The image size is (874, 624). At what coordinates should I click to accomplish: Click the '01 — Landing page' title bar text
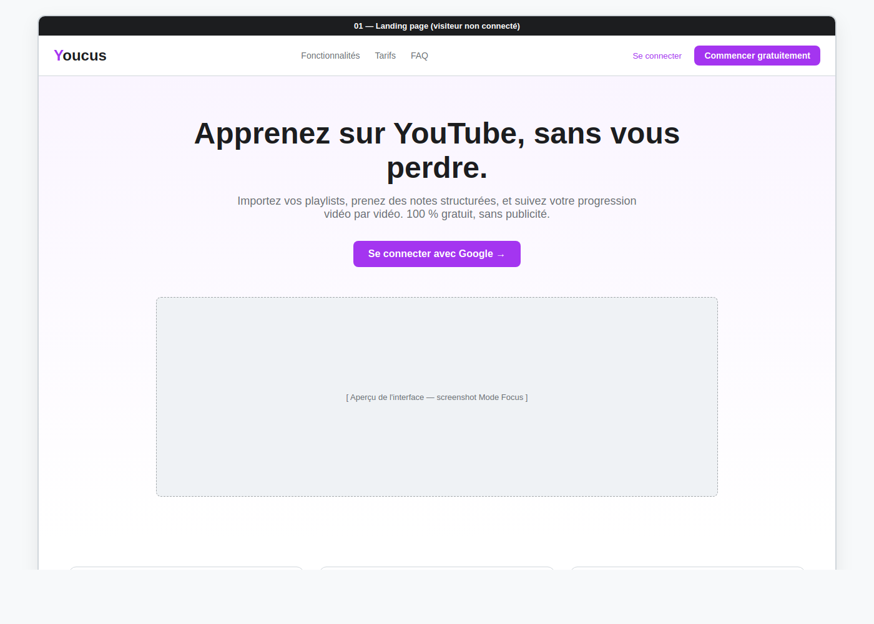click(437, 26)
